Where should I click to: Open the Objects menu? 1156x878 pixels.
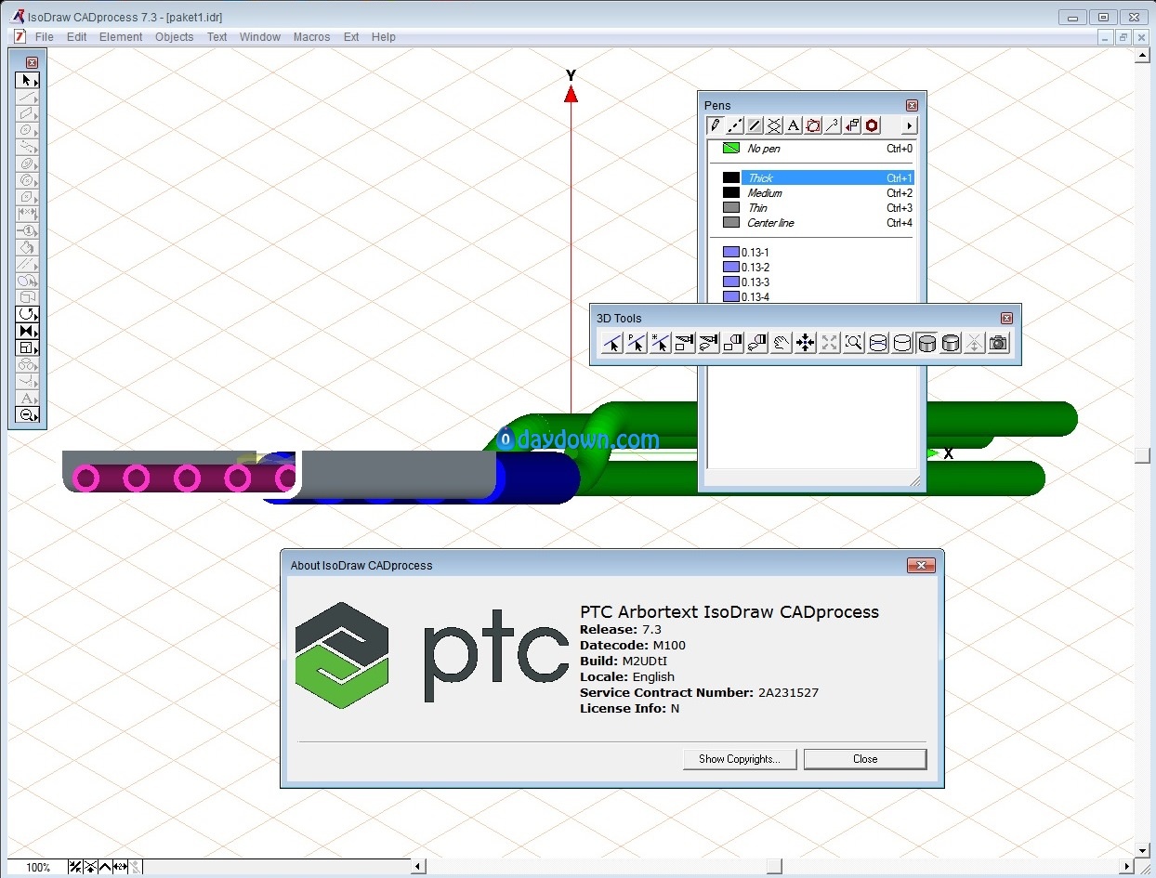(174, 37)
